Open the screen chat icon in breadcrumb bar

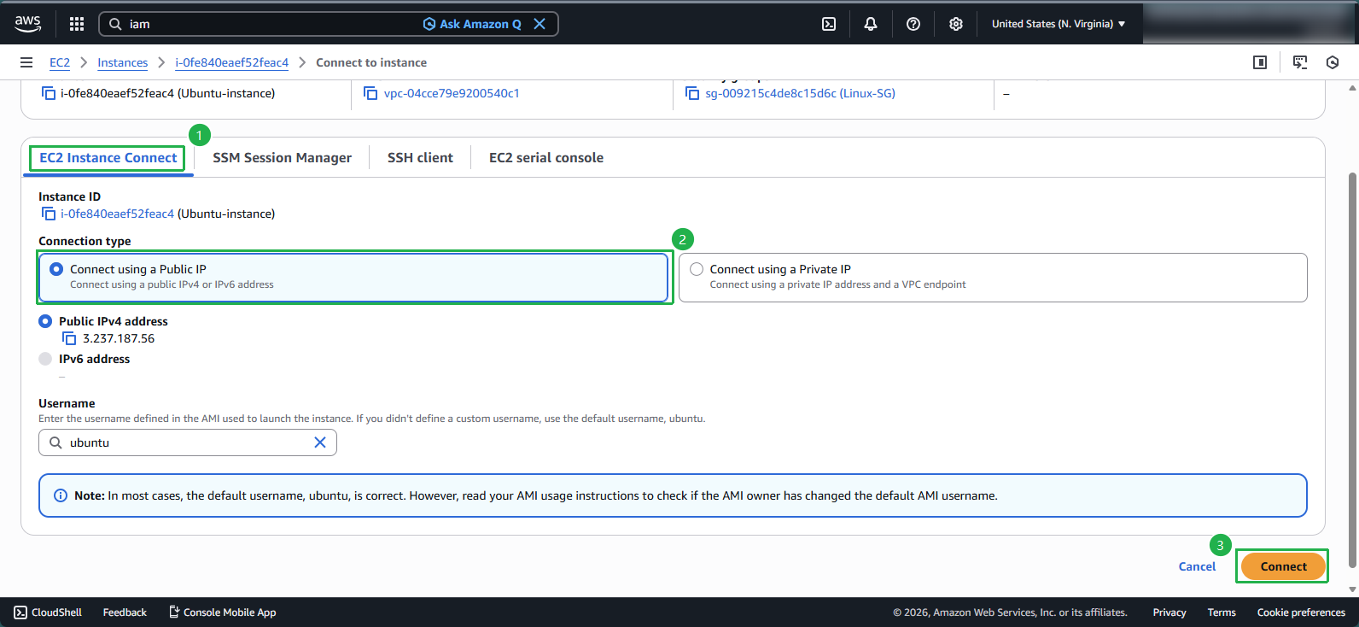coord(1300,62)
